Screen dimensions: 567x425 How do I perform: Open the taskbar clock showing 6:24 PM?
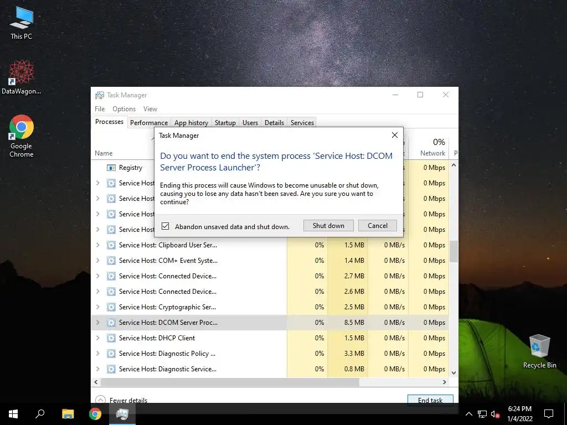point(520,414)
